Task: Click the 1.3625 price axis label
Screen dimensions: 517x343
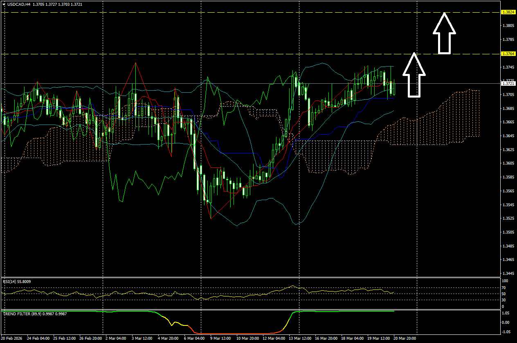Action: [508, 150]
